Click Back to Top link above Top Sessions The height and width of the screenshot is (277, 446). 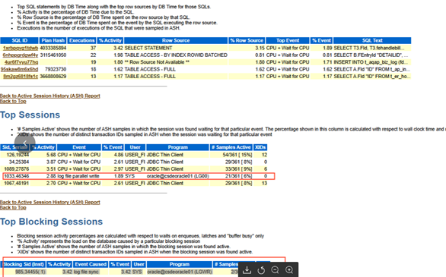click(13, 101)
